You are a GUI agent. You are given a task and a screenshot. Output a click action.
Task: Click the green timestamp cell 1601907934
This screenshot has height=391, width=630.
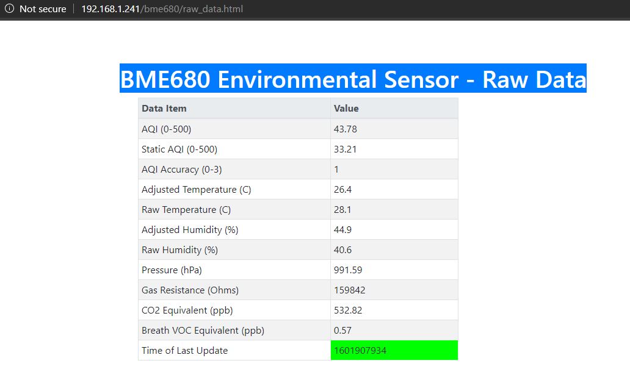pyautogui.click(x=394, y=350)
